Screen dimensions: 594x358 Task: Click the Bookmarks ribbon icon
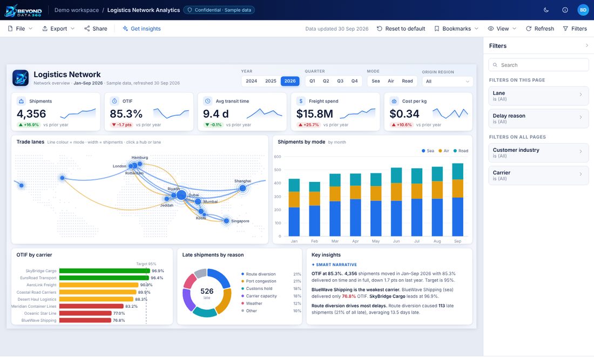pos(437,29)
